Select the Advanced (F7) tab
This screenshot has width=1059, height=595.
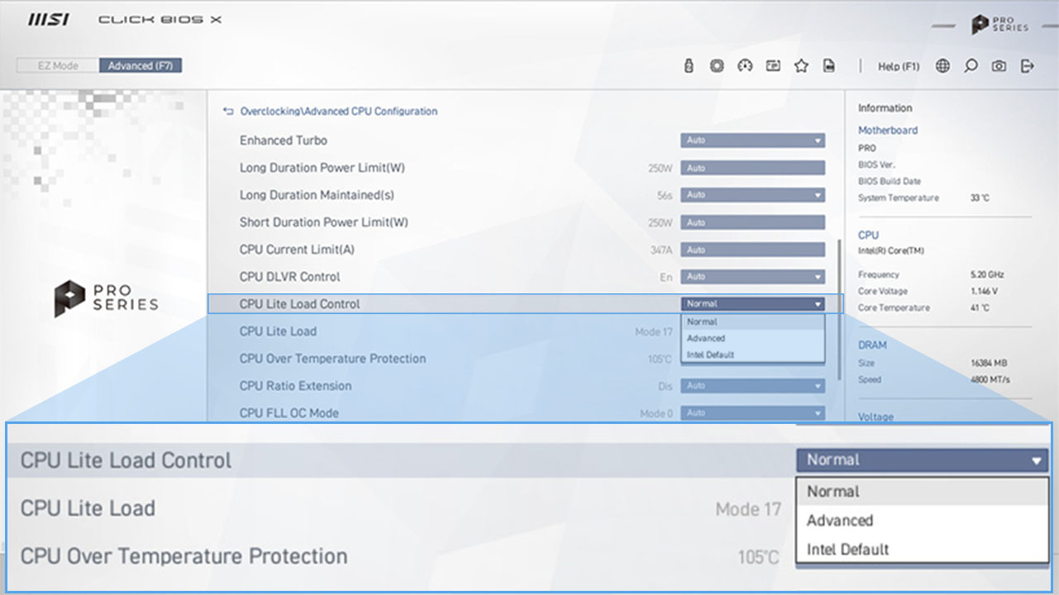(x=141, y=64)
